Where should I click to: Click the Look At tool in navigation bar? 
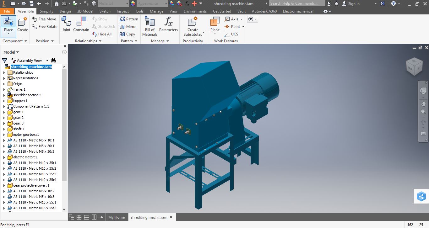(423, 134)
